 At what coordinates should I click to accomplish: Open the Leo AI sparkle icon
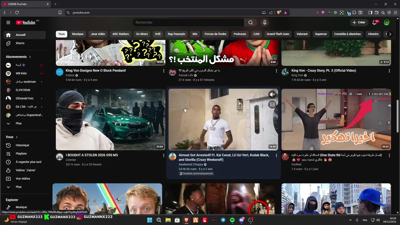click(x=383, y=12)
